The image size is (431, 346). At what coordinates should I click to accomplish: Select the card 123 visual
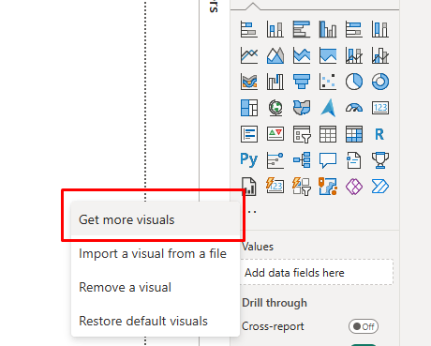coord(380,108)
